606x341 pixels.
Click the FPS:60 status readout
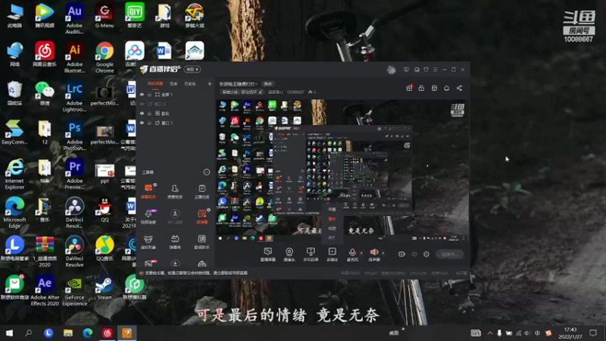(370, 273)
